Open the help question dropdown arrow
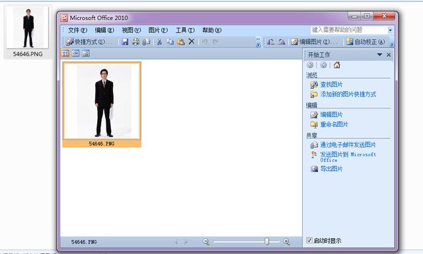This screenshot has width=423, height=254. point(390,30)
